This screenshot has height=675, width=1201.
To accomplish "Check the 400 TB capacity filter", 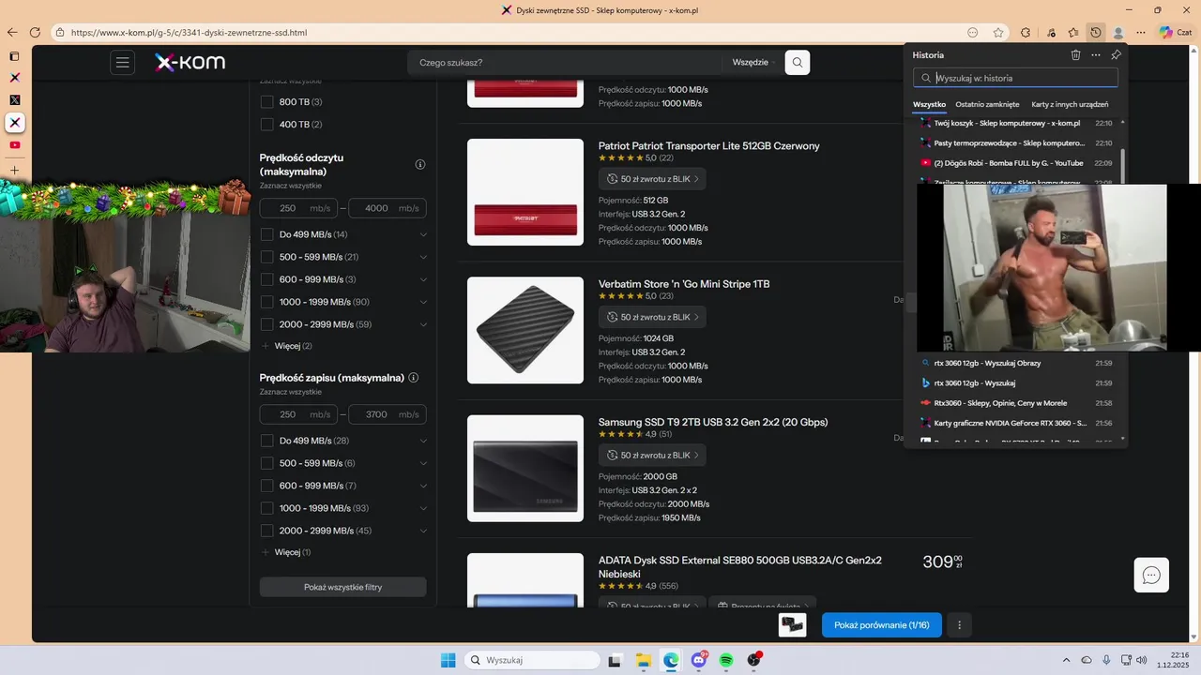I will tap(267, 124).
